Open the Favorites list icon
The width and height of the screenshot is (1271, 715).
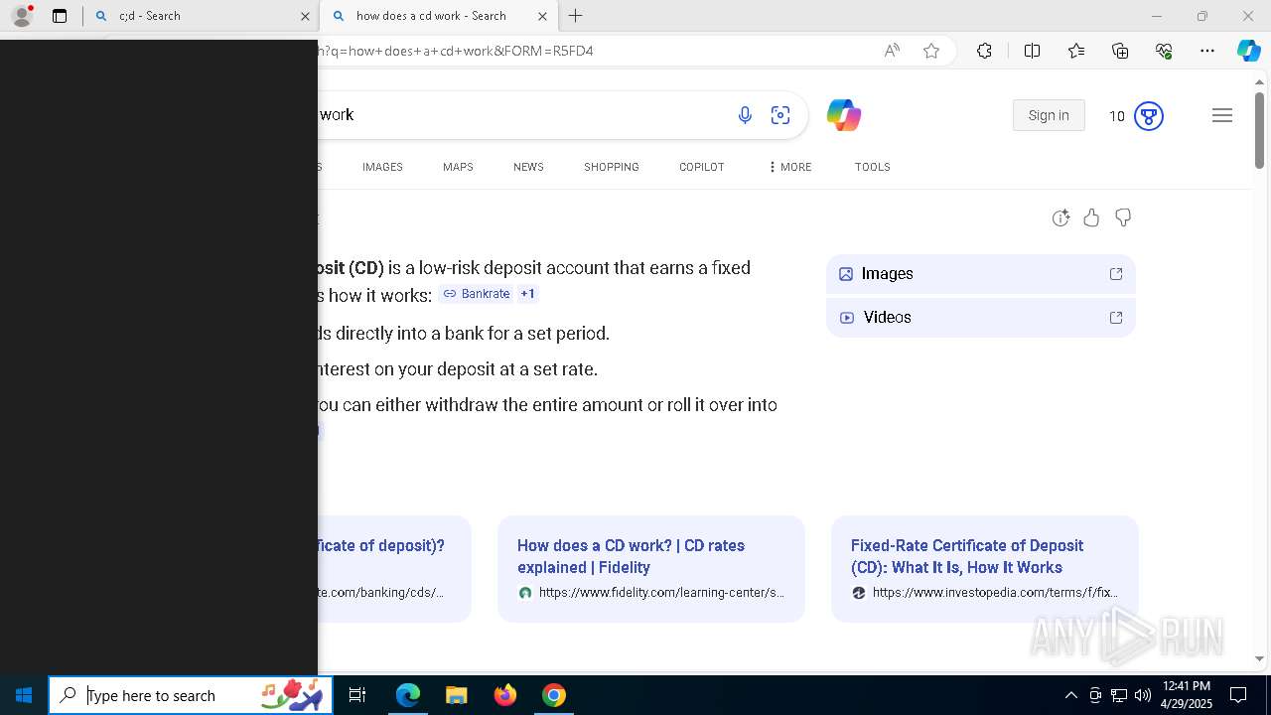[x=1076, y=51]
